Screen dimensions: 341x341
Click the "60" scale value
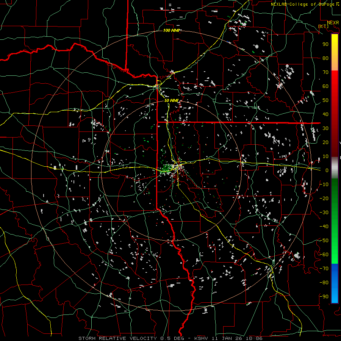(x=325, y=86)
